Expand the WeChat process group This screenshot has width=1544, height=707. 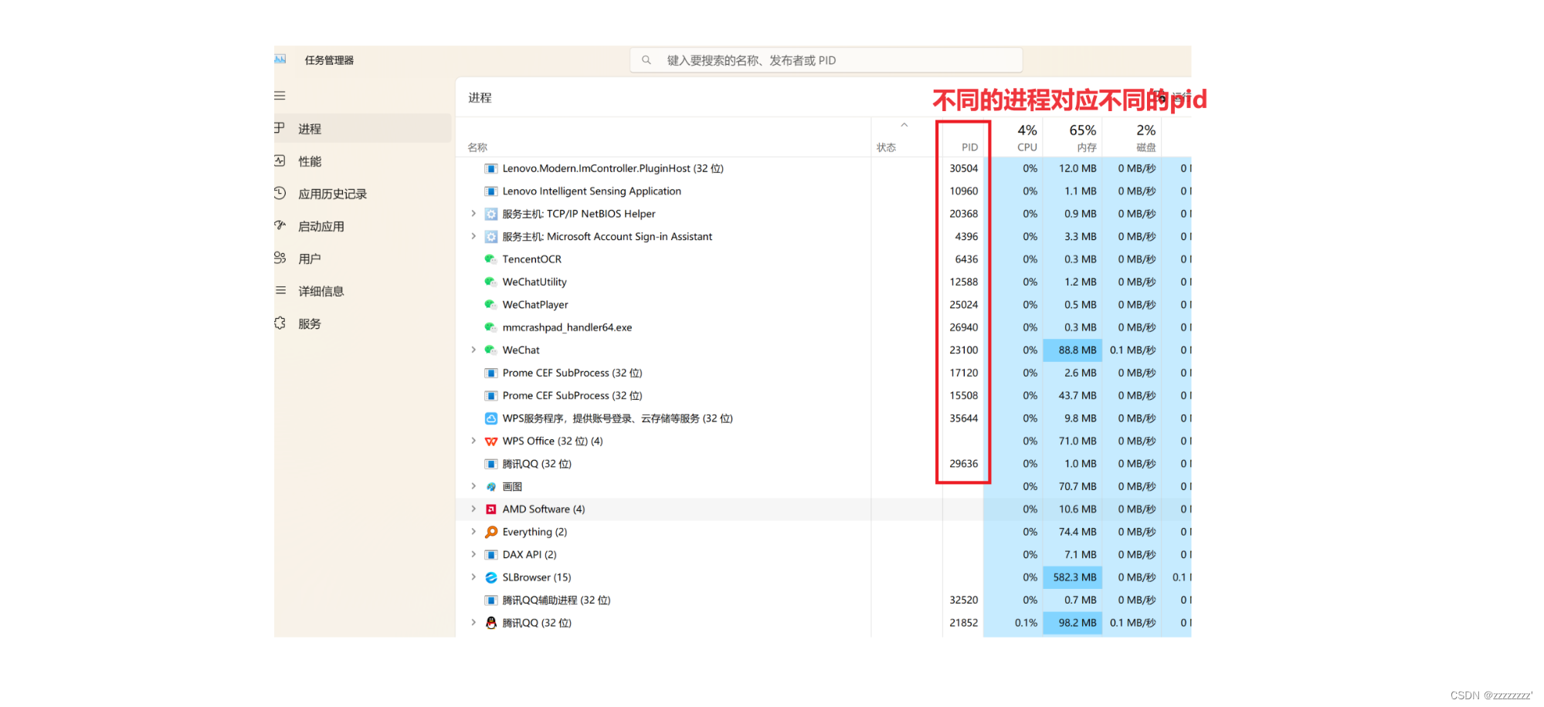pos(473,350)
